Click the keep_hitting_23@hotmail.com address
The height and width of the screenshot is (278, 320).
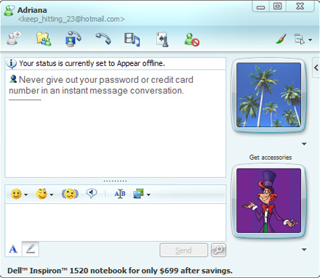tap(71, 19)
